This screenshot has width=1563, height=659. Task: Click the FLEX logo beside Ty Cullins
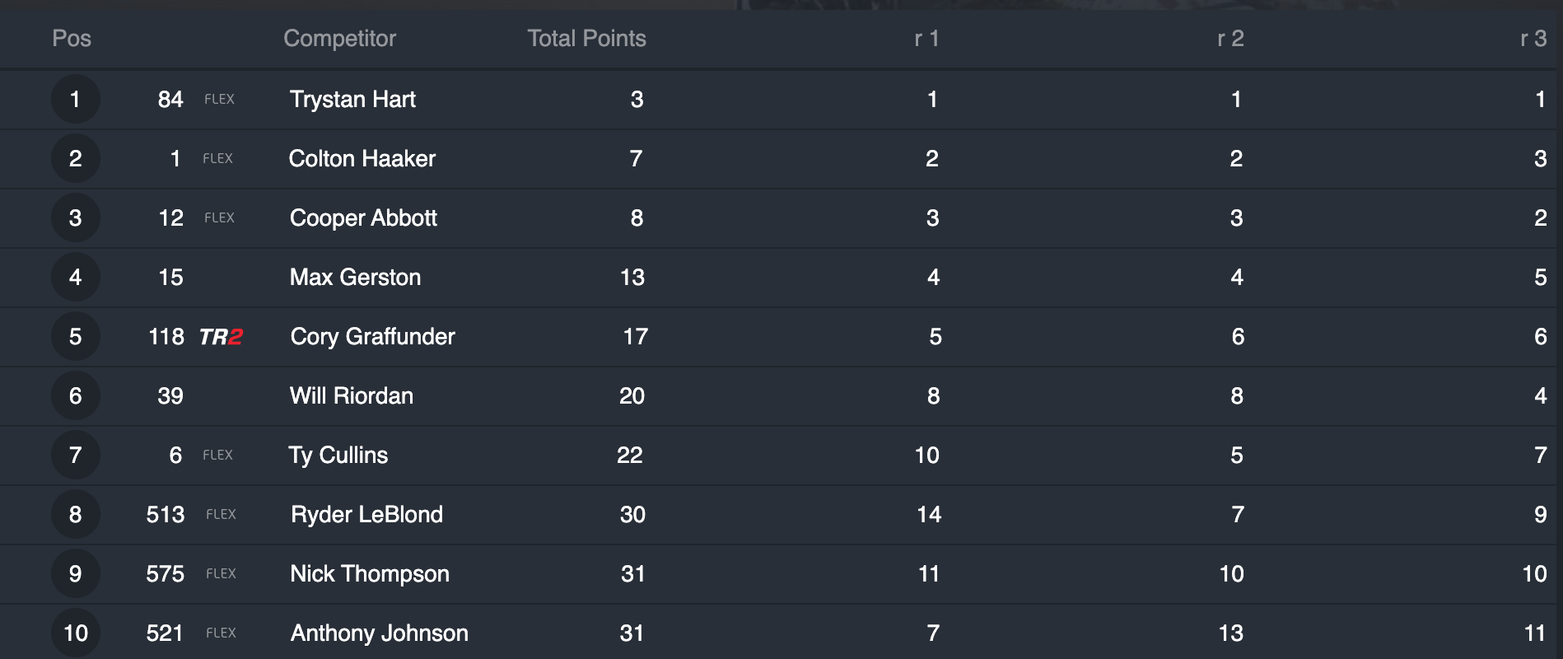(x=217, y=456)
